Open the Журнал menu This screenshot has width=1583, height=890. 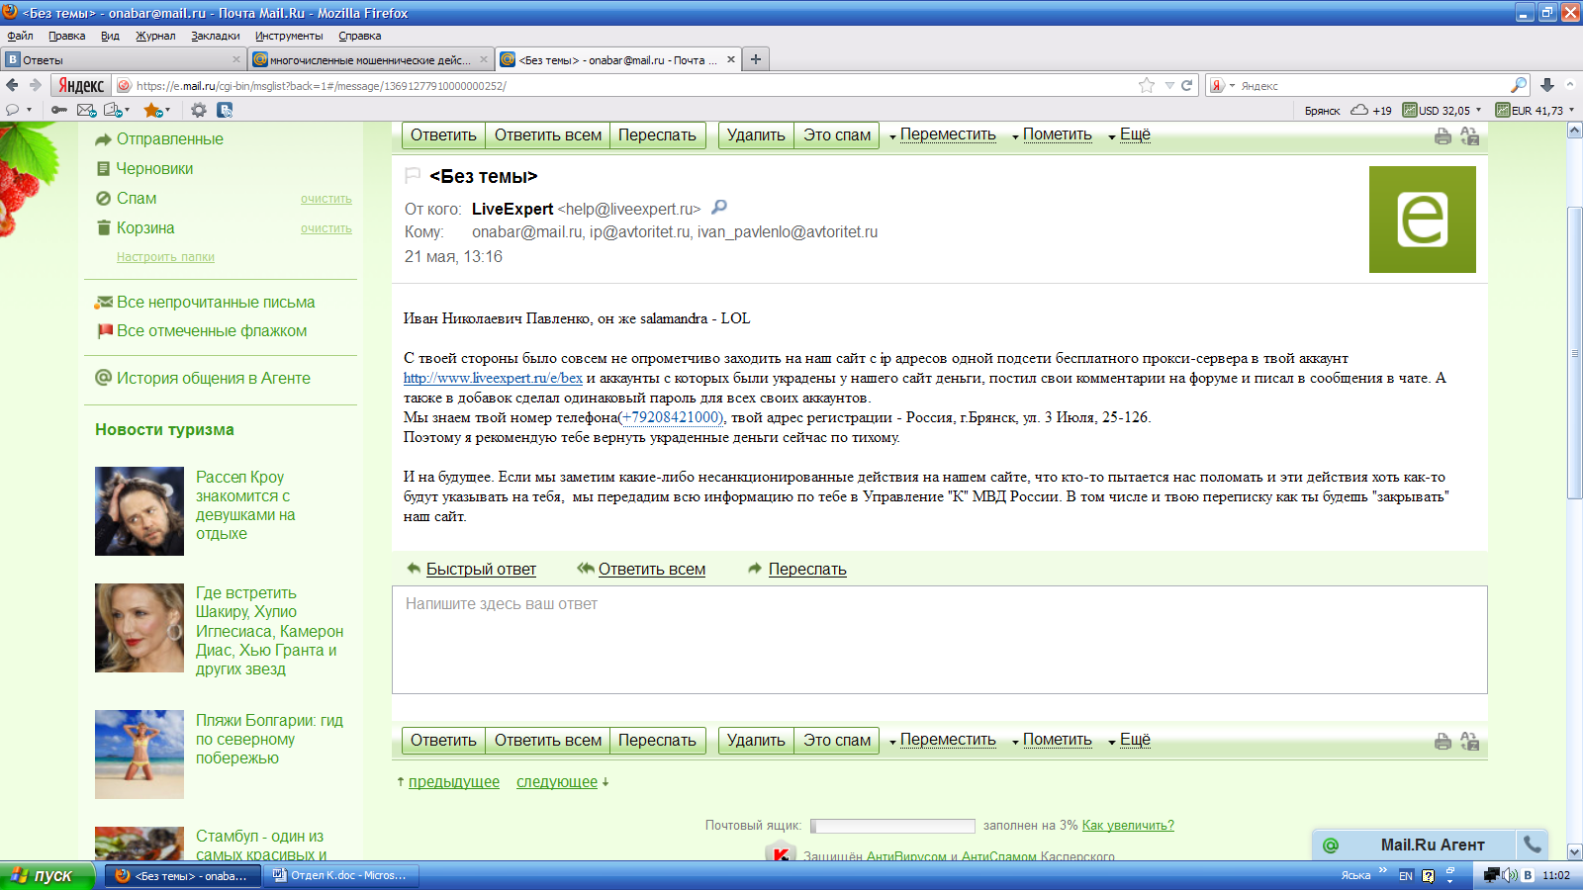point(155,36)
